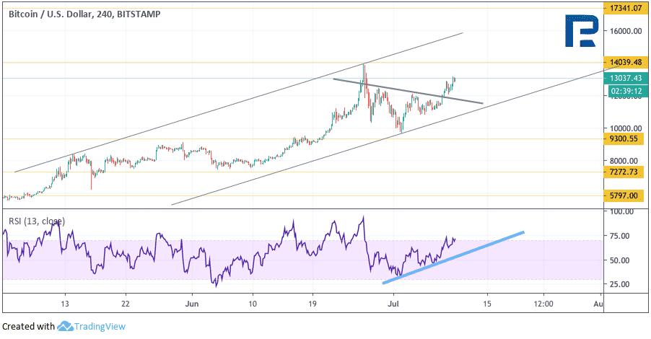This screenshot has height=339, width=651.
Task: Click the Jun date marker on time axis
Action: tap(192, 304)
